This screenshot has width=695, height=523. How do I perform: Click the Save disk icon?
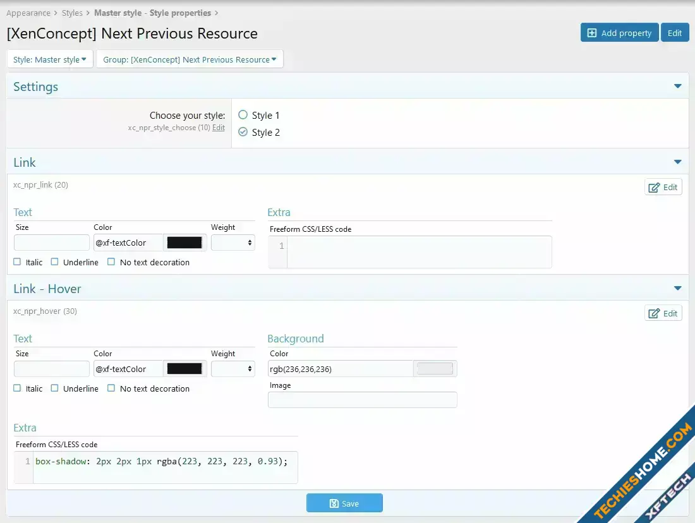[x=334, y=503]
